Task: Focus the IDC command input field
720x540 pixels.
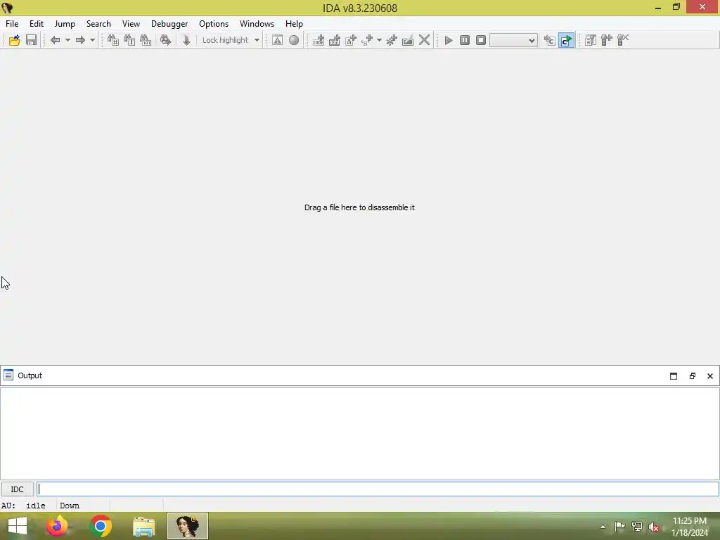Action: (378, 489)
